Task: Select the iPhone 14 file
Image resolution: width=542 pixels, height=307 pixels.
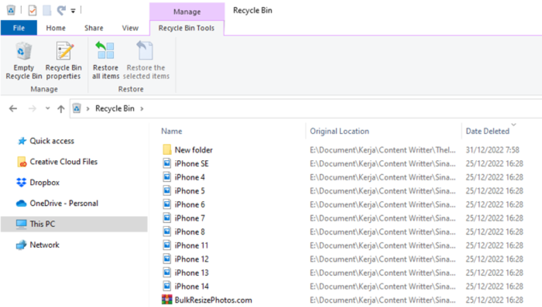Action: click(192, 287)
